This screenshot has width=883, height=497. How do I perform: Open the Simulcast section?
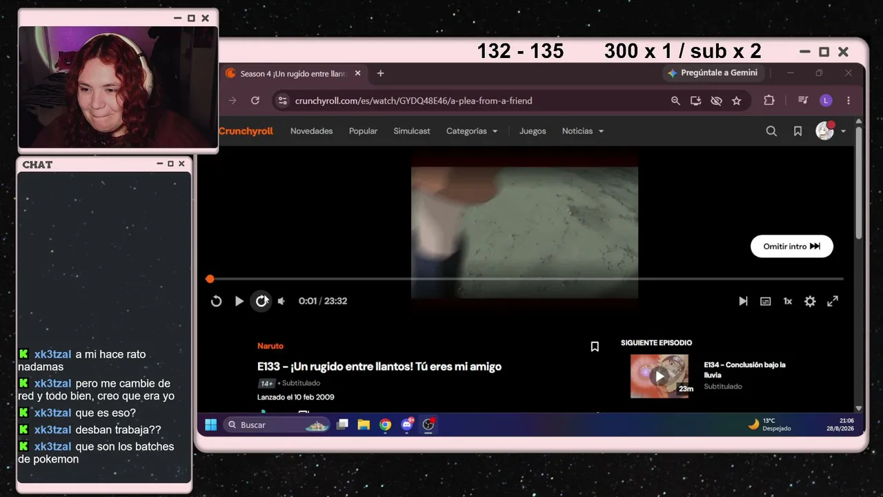412,131
